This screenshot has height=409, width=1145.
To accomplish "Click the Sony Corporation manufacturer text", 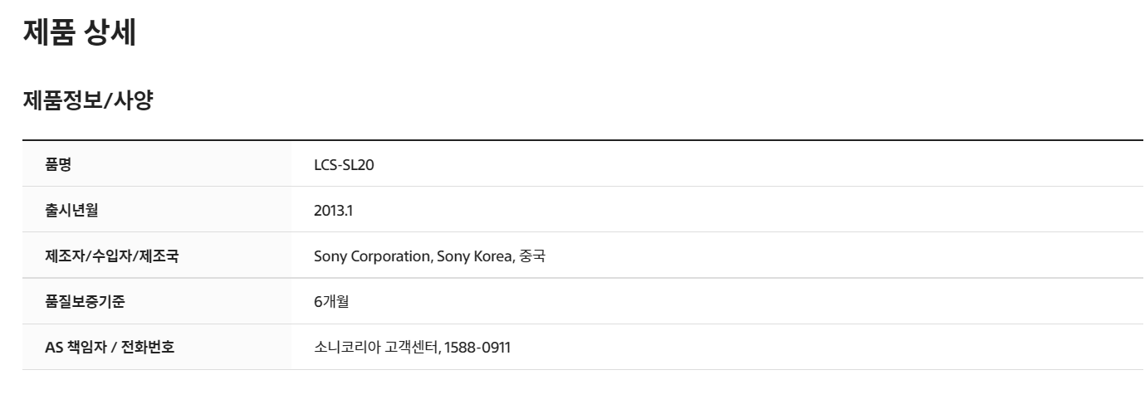I will click(x=371, y=256).
